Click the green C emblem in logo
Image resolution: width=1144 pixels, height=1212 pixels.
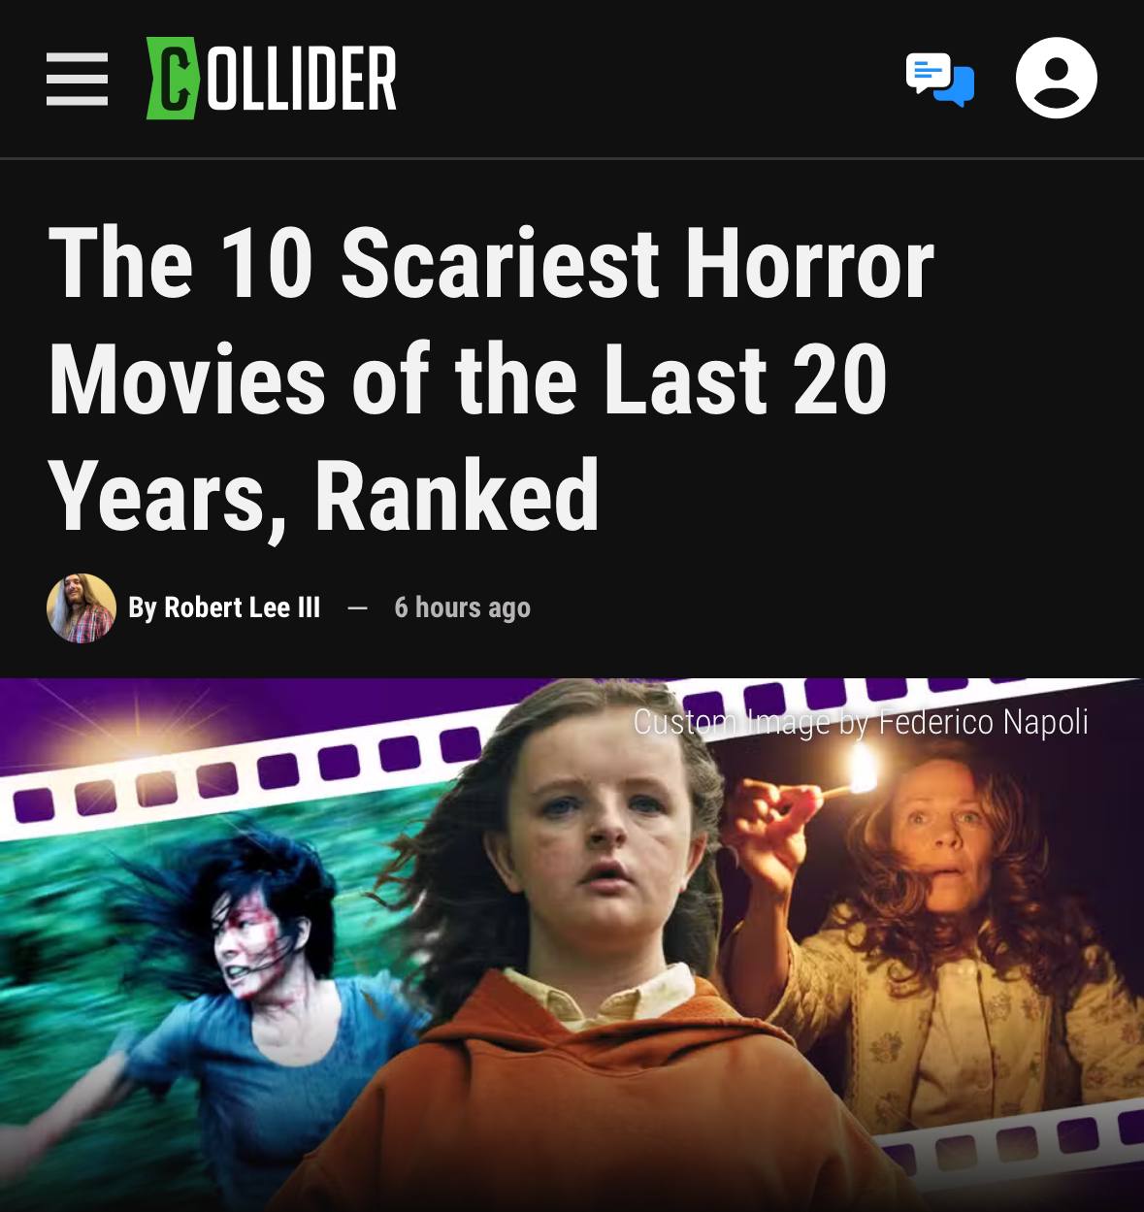click(x=171, y=78)
